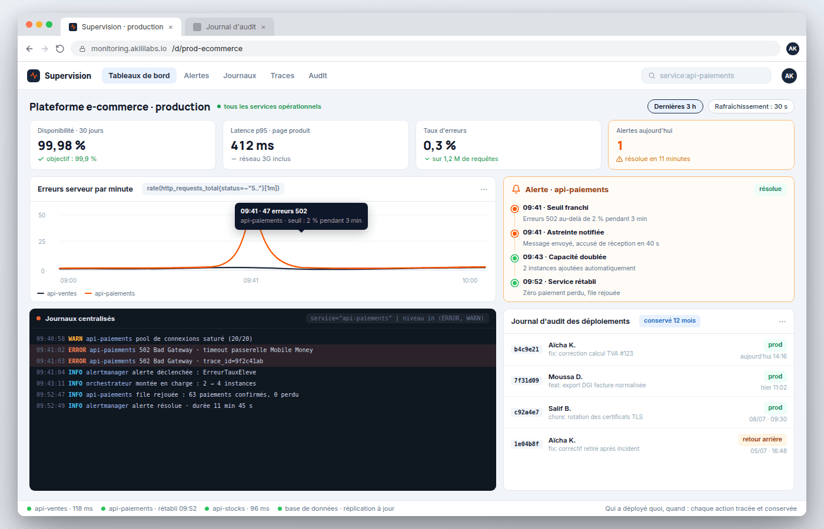Open the Rafraîchissement 30 s interval selector

click(x=751, y=106)
